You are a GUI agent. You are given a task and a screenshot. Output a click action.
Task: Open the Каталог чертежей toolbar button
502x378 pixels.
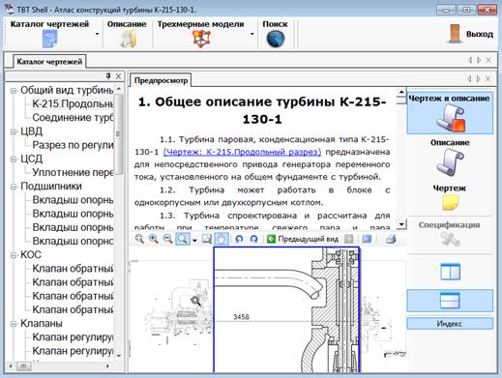pyautogui.click(x=49, y=34)
